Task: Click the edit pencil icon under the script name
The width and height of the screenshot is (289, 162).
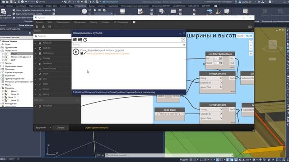Action: tap(84, 54)
